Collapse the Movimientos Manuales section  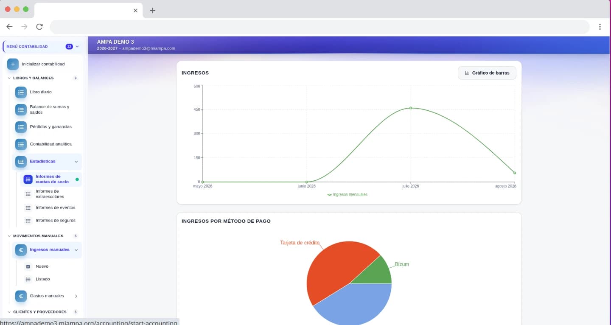(9, 236)
